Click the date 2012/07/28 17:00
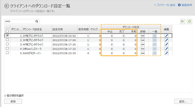195x107 pixels. pos(64,40)
